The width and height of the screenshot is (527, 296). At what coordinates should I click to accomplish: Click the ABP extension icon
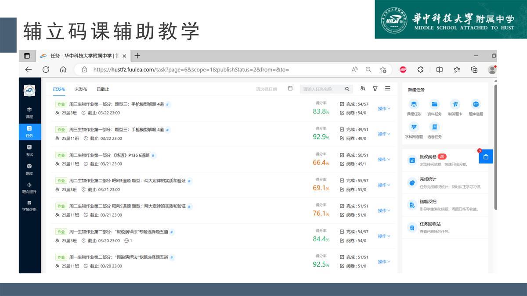pyautogui.click(x=403, y=69)
